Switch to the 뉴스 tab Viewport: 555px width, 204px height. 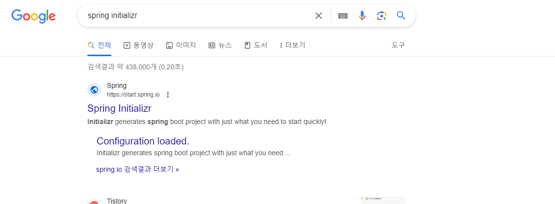pos(220,45)
